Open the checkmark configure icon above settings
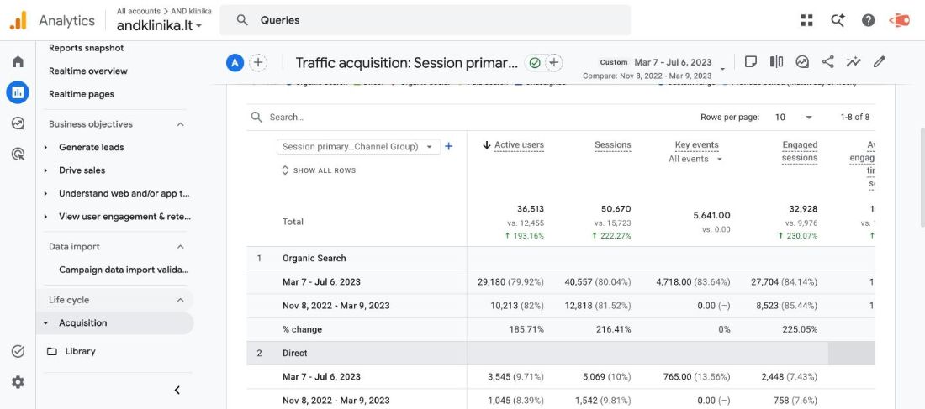This screenshot has height=409, width=925. [x=18, y=351]
